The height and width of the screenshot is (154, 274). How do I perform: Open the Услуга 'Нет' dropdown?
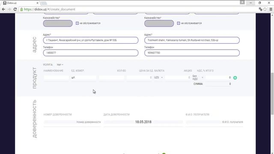click(x=60, y=65)
